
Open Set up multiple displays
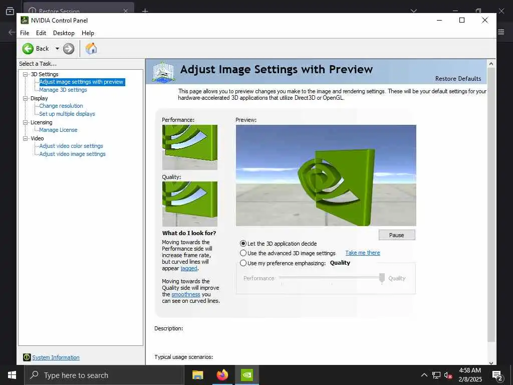[67, 114]
